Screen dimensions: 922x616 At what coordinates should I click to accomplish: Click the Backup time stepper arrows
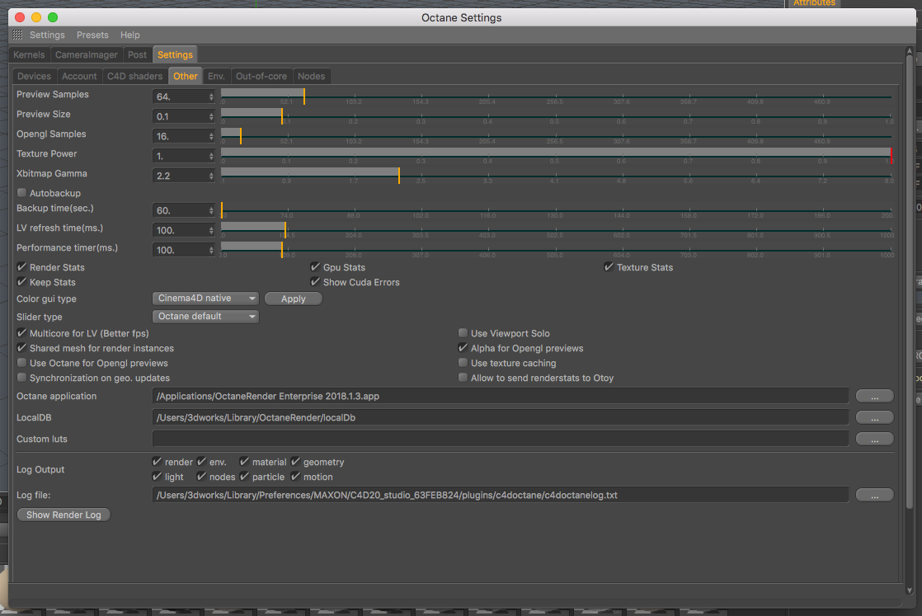click(211, 210)
